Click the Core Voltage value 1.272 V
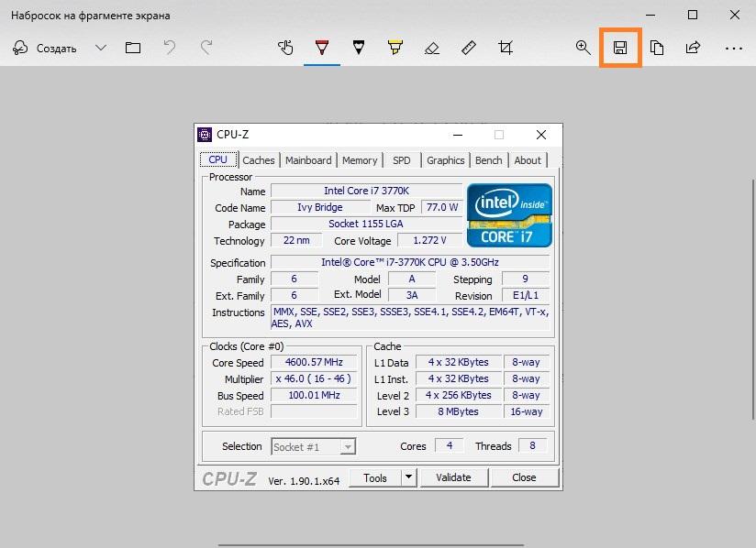Viewport: 756px width, 548px height. point(429,240)
